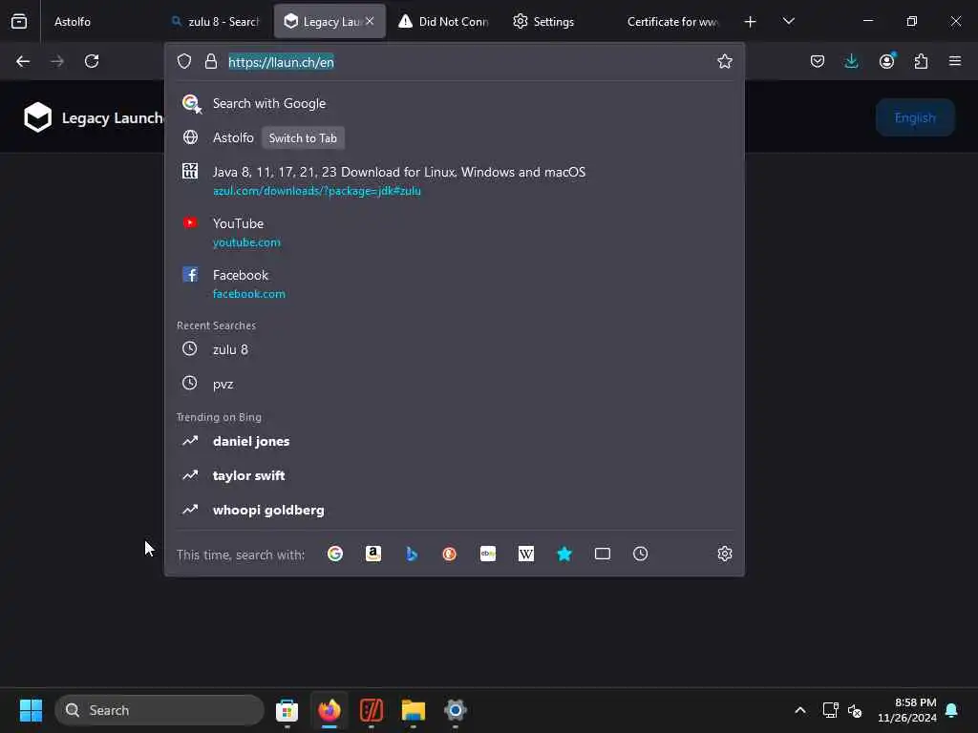Screen dimensions: 978x733
Task: Click the Windows taskbar Search box
Action: point(159,710)
